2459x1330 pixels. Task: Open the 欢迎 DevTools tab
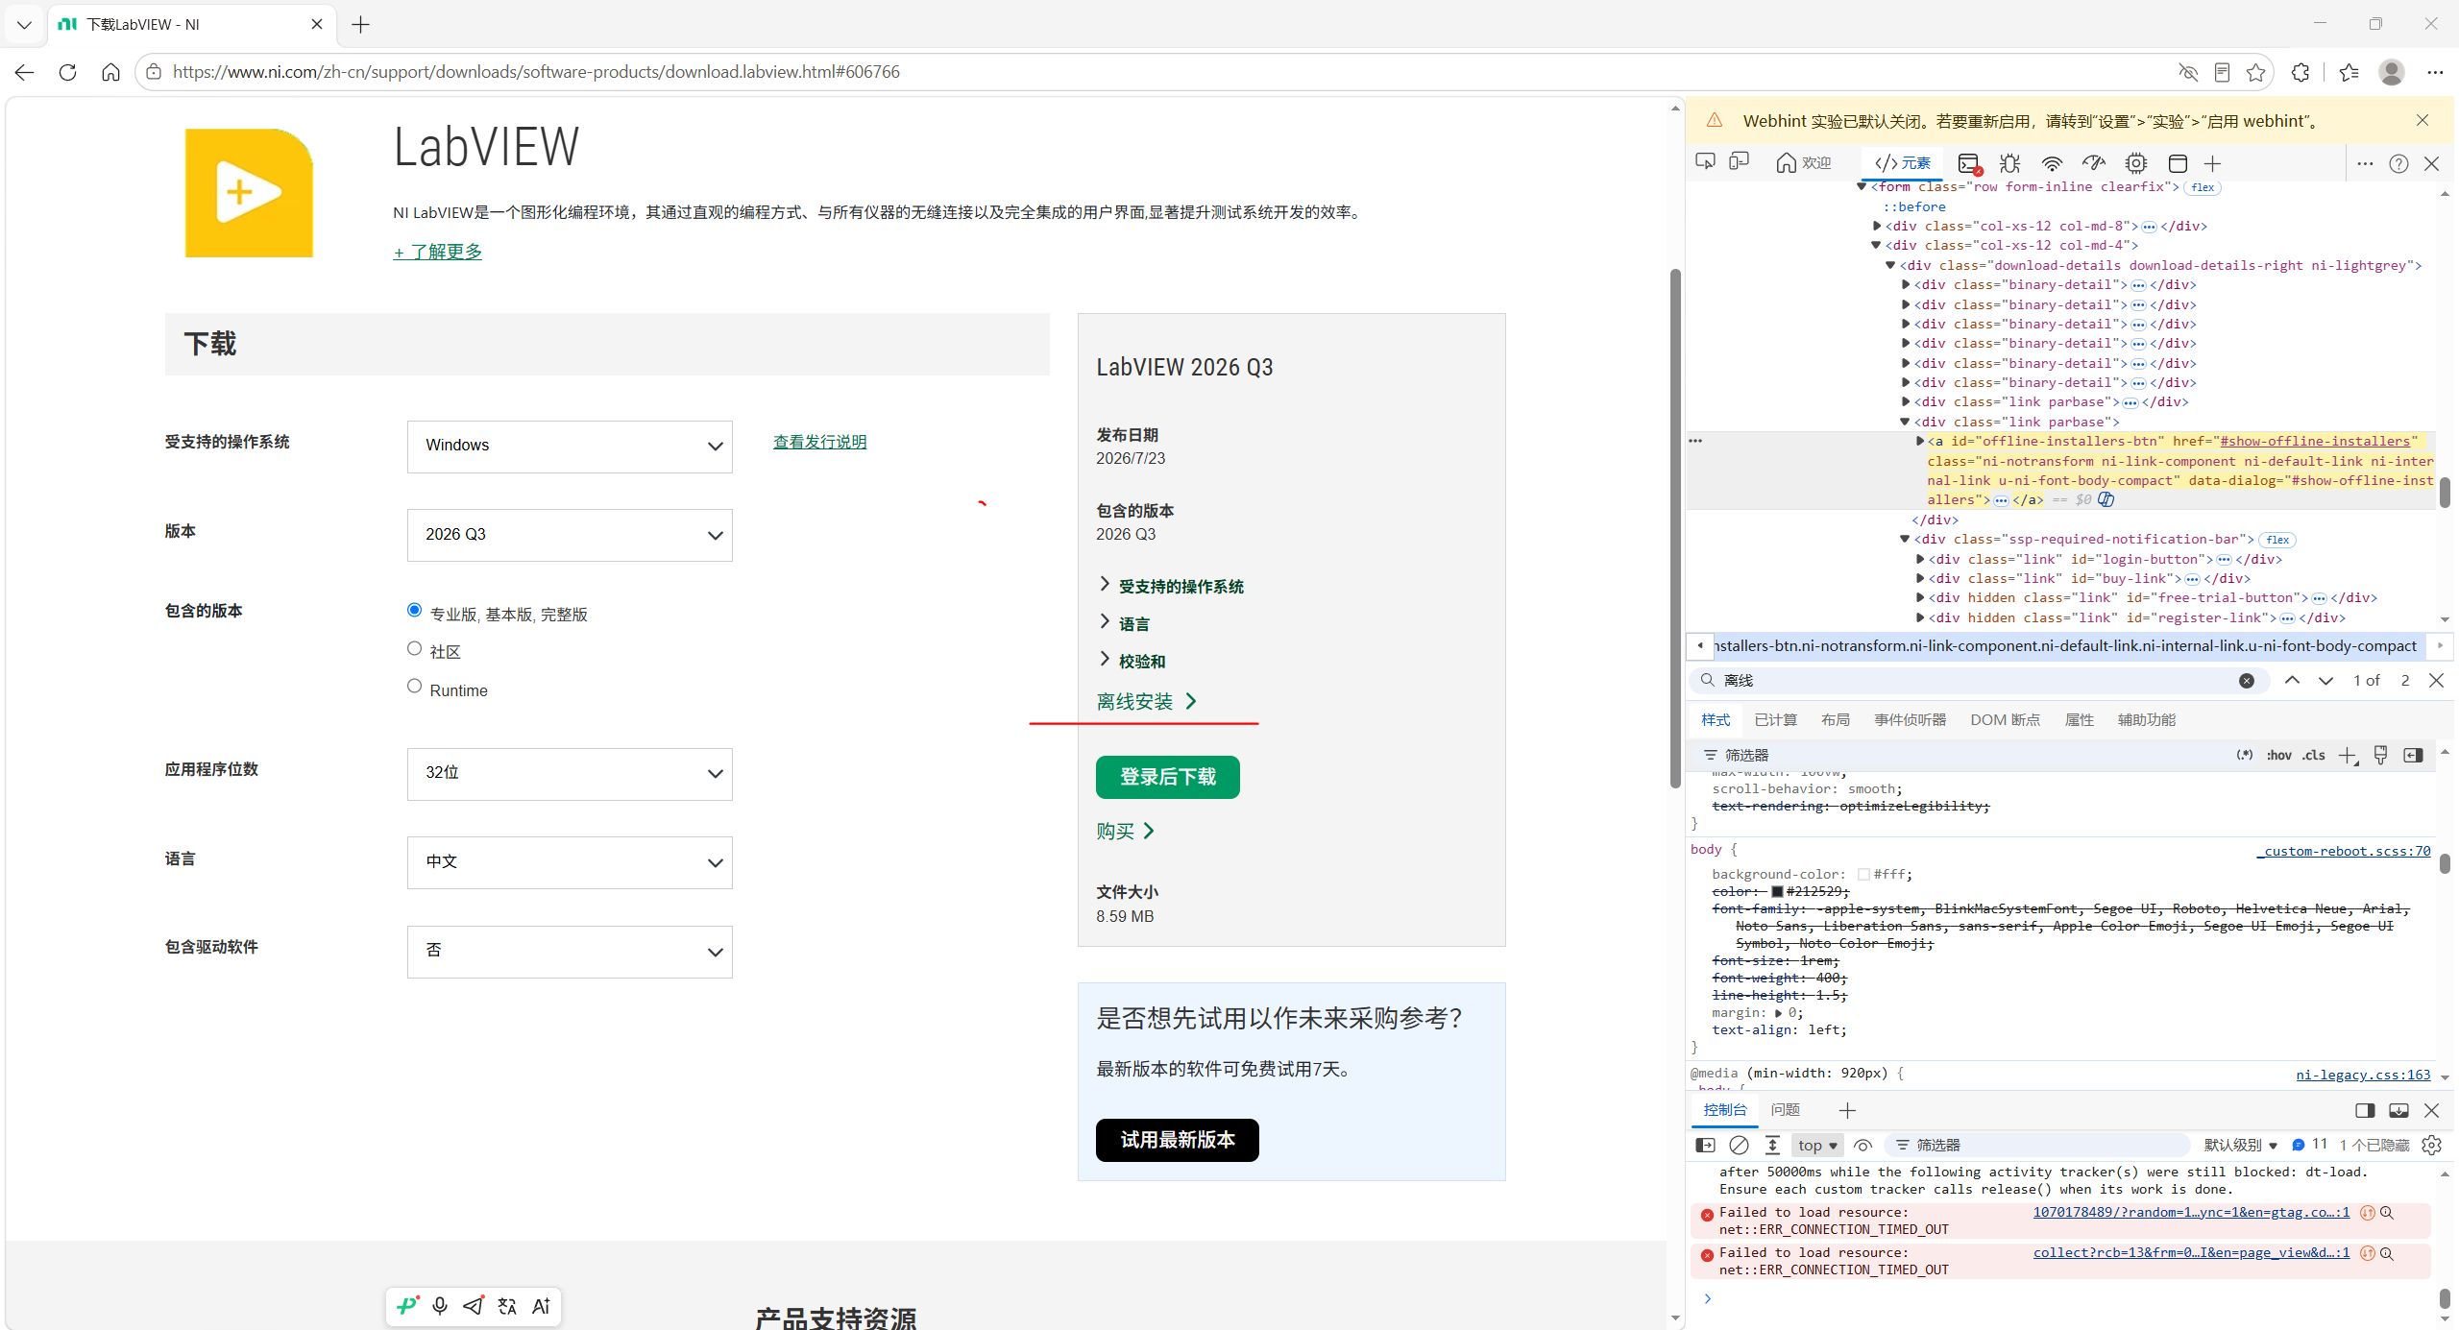[x=1804, y=163]
